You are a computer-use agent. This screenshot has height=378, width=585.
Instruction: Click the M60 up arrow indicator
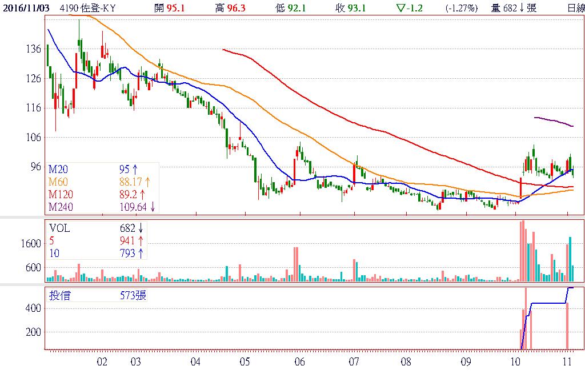(148, 182)
